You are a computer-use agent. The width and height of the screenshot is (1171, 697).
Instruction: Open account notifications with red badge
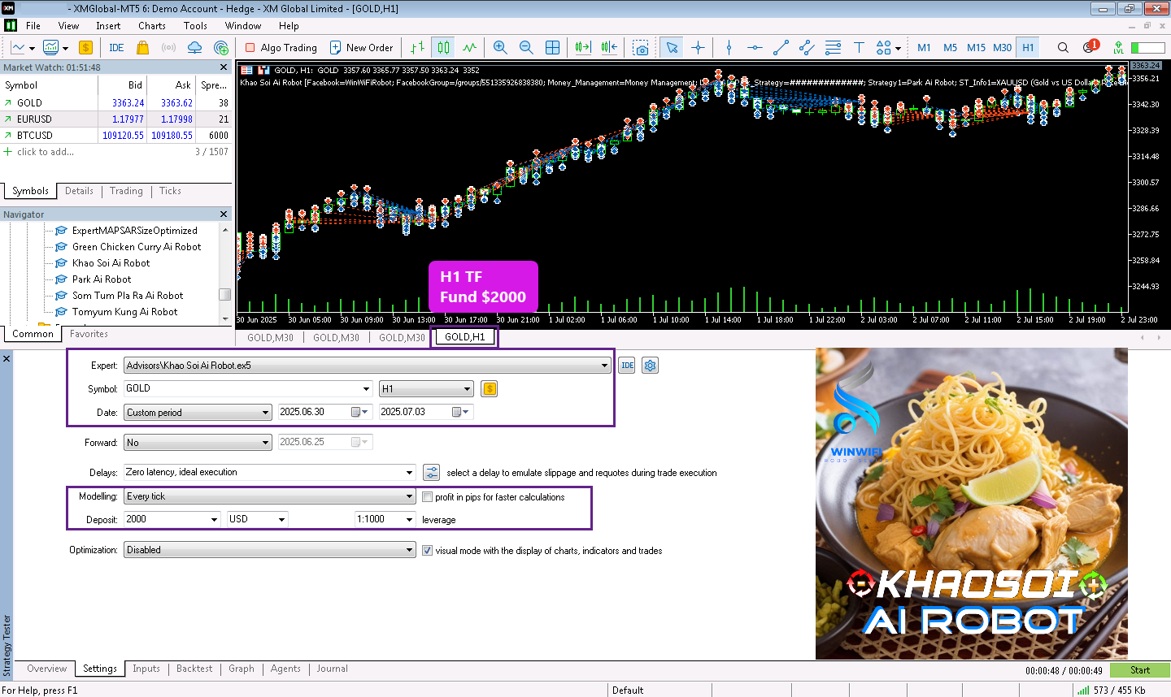pos(1090,46)
